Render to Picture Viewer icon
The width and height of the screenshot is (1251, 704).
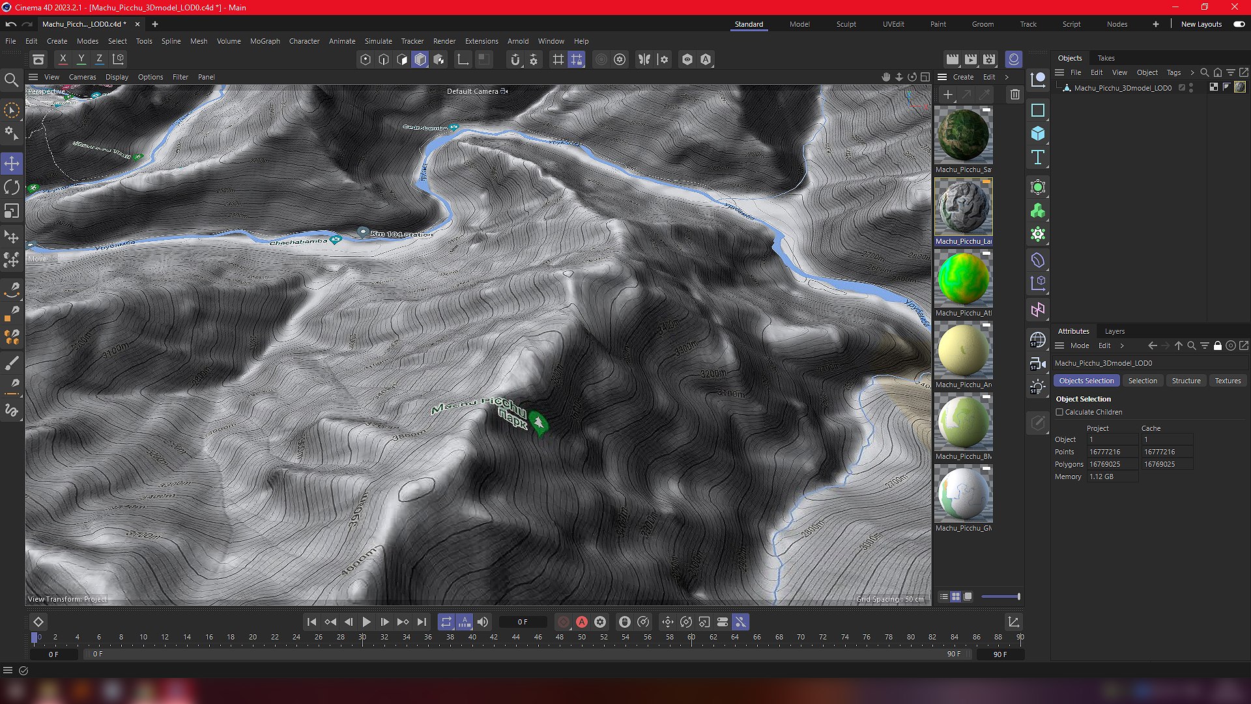pyautogui.click(x=971, y=59)
